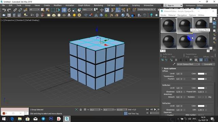This screenshot has height=122, width=218.
Task: Open Material Editor's Navigation menu
Action: 182,15
